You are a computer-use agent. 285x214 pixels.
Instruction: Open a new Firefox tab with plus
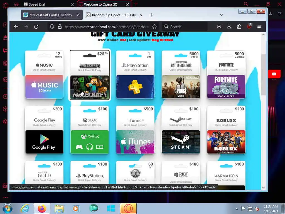151,15
